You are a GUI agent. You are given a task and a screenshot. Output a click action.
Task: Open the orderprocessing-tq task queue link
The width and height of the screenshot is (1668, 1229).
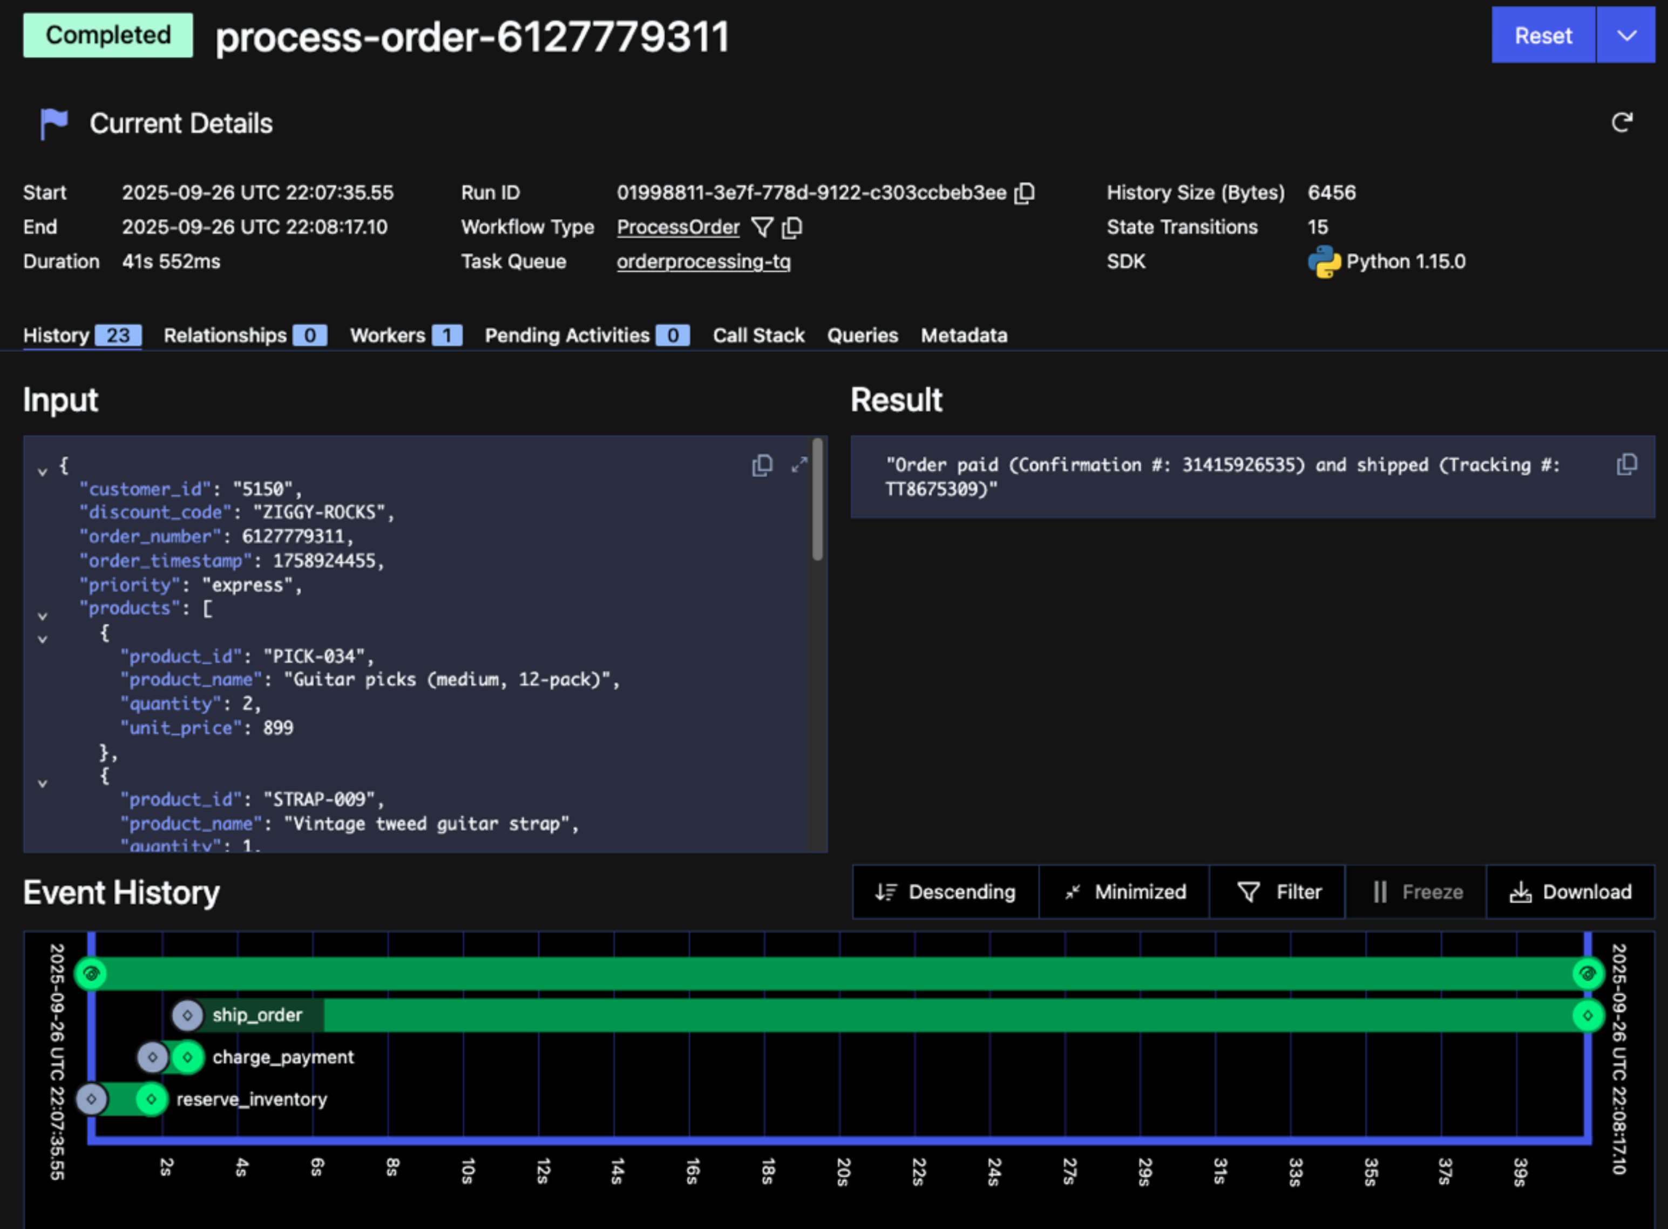pos(703,262)
